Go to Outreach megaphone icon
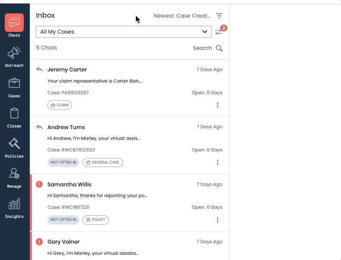 (14, 53)
